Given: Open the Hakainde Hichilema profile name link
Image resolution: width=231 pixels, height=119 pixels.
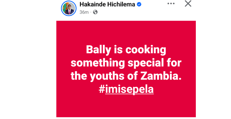Looking at the screenshot, I should click(x=108, y=5).
